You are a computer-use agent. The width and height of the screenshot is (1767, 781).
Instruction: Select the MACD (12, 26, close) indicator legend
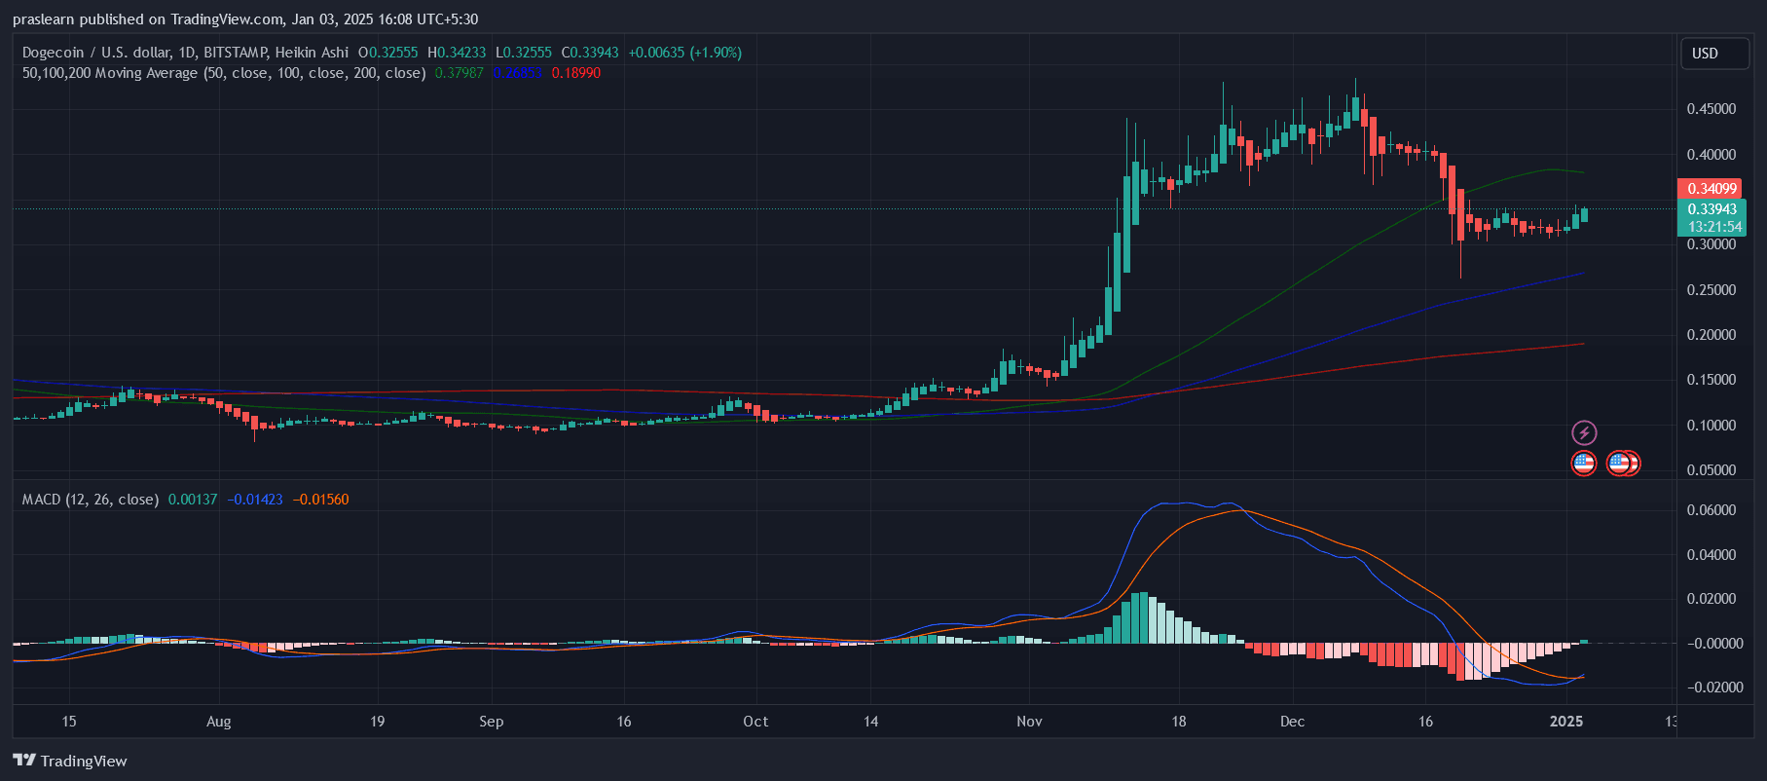(x=91, y=500)
